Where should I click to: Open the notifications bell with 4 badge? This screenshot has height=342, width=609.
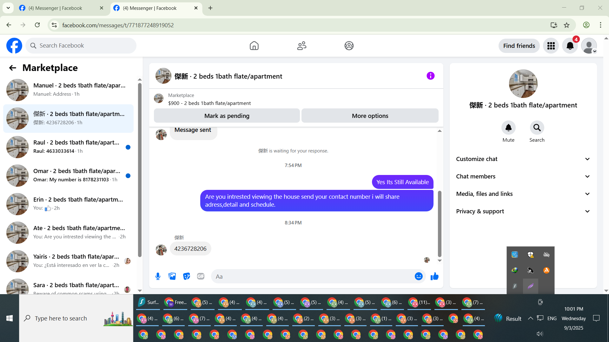point(570,46)
